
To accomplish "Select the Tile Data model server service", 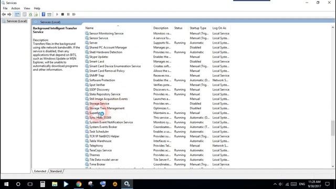I will tap(157, 160).
